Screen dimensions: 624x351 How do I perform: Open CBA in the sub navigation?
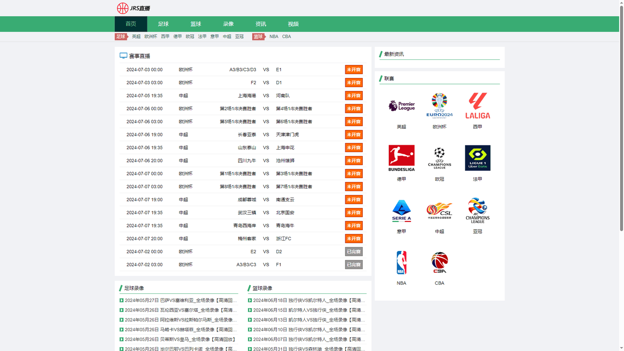[x=287, y=36]
